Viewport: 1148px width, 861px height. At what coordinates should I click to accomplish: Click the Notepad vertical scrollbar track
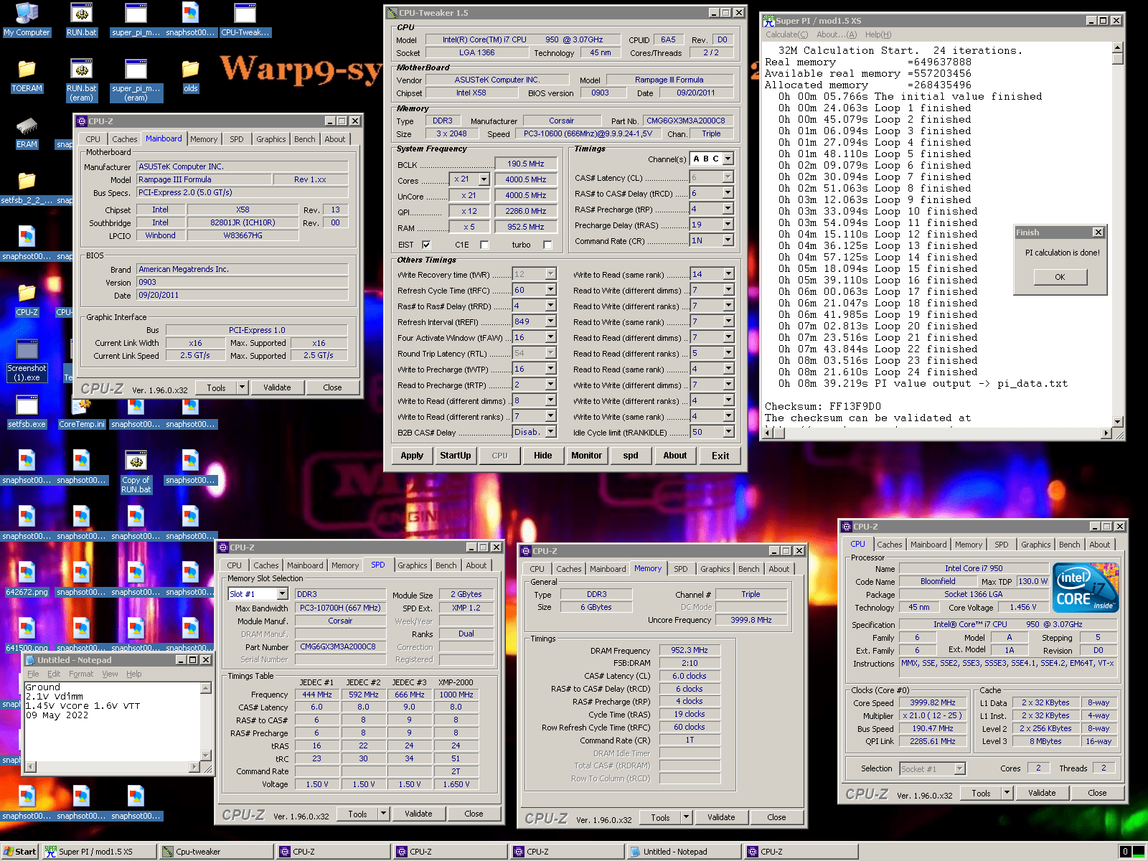pos(206,722)
